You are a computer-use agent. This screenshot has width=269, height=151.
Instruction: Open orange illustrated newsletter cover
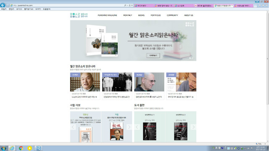point(86,135)
